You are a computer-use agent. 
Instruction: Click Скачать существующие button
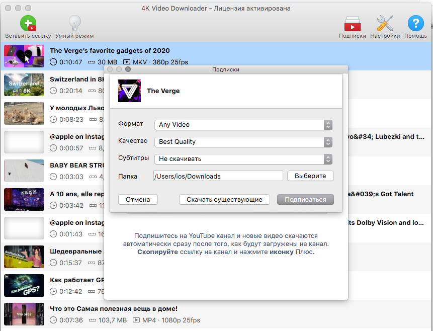tap(224, 200)
